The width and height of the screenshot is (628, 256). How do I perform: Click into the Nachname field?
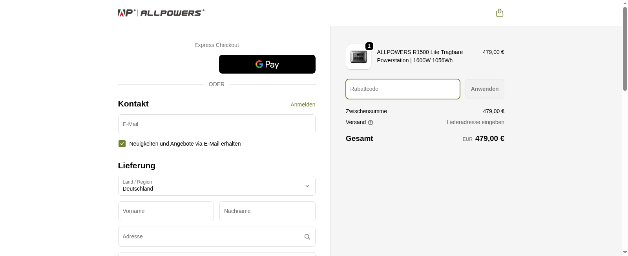pyautogui.click(x=267, y=211)
